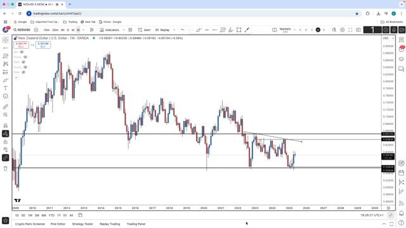The image size is (406, 228).
Task: Toggle visibility of the fourth indicator row
Action: pyautogui.click(x=25, y=67)
